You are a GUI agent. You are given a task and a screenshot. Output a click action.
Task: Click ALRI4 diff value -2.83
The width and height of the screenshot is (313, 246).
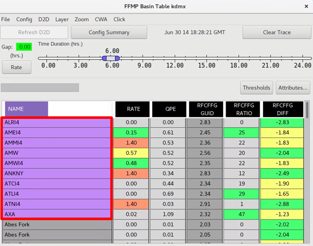282,122
